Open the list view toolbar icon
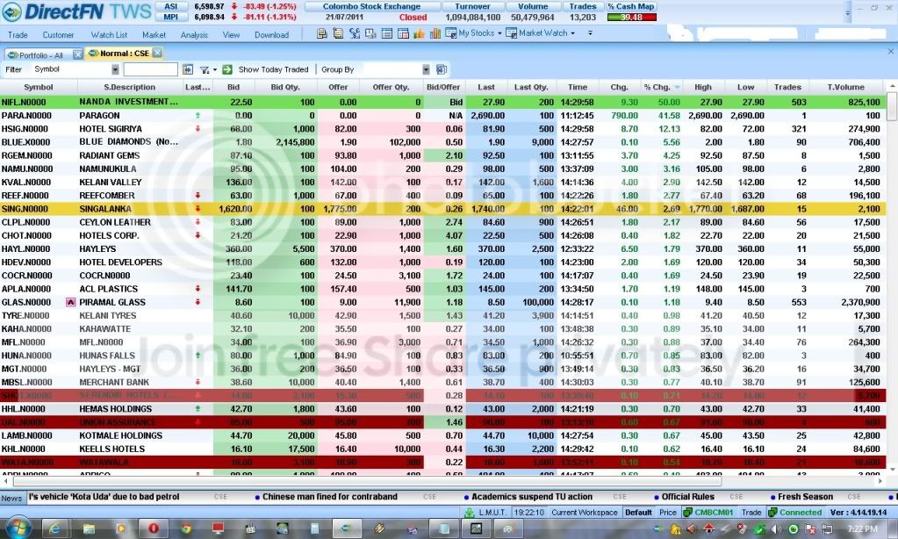Viewport: 898px width, 539px height. click(387, 33)
